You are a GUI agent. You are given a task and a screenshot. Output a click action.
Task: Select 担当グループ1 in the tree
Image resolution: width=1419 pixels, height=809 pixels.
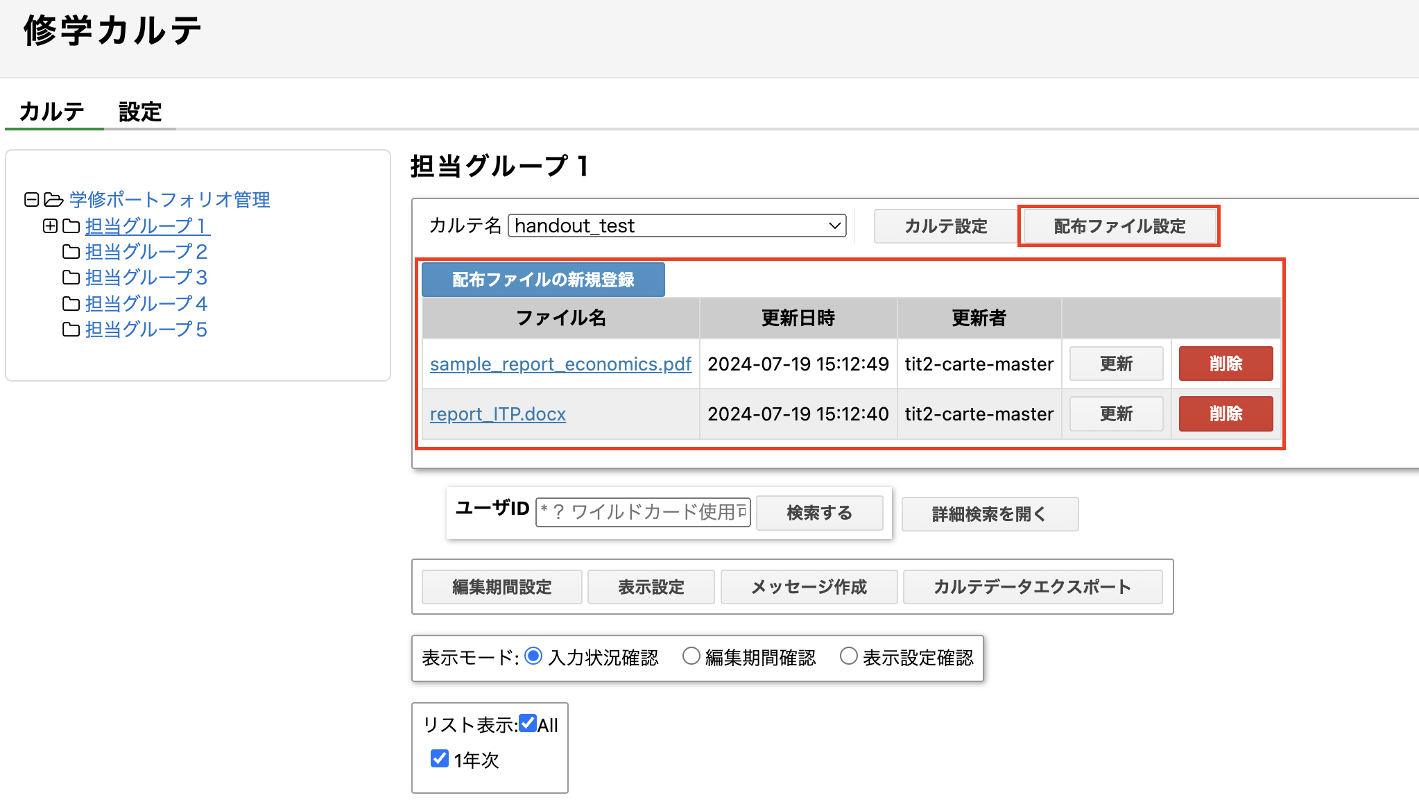147,226
